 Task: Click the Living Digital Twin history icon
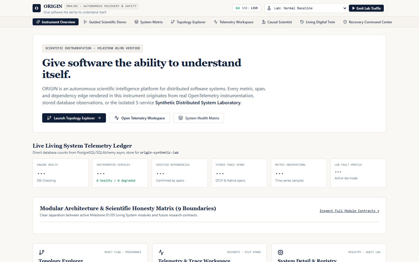302,22
